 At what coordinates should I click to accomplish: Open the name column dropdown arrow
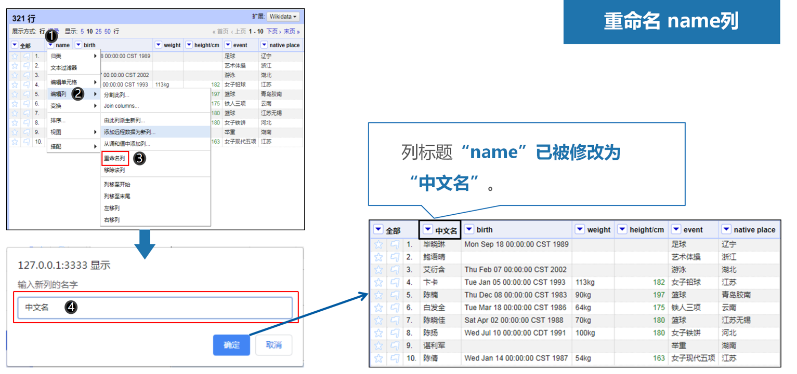(50, 45)
